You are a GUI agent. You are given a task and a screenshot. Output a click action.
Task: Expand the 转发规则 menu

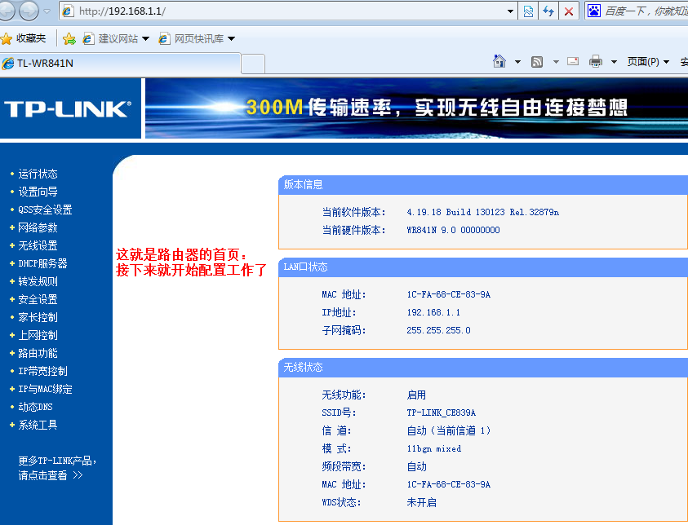coord(38,282)
